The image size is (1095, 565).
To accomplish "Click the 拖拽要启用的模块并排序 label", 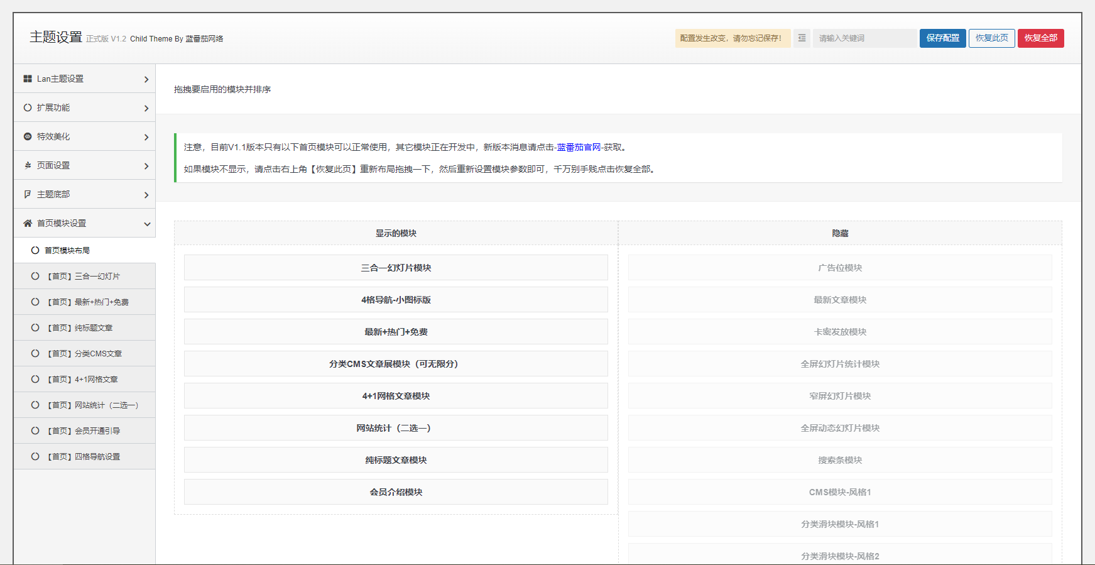I will point(222,89).
